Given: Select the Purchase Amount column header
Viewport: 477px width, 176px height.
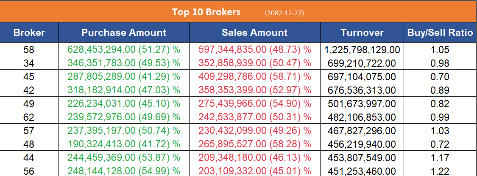Looking at the screenshot, I should point(124,32).
